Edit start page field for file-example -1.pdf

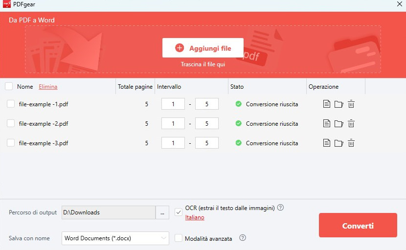pos(173,104)
